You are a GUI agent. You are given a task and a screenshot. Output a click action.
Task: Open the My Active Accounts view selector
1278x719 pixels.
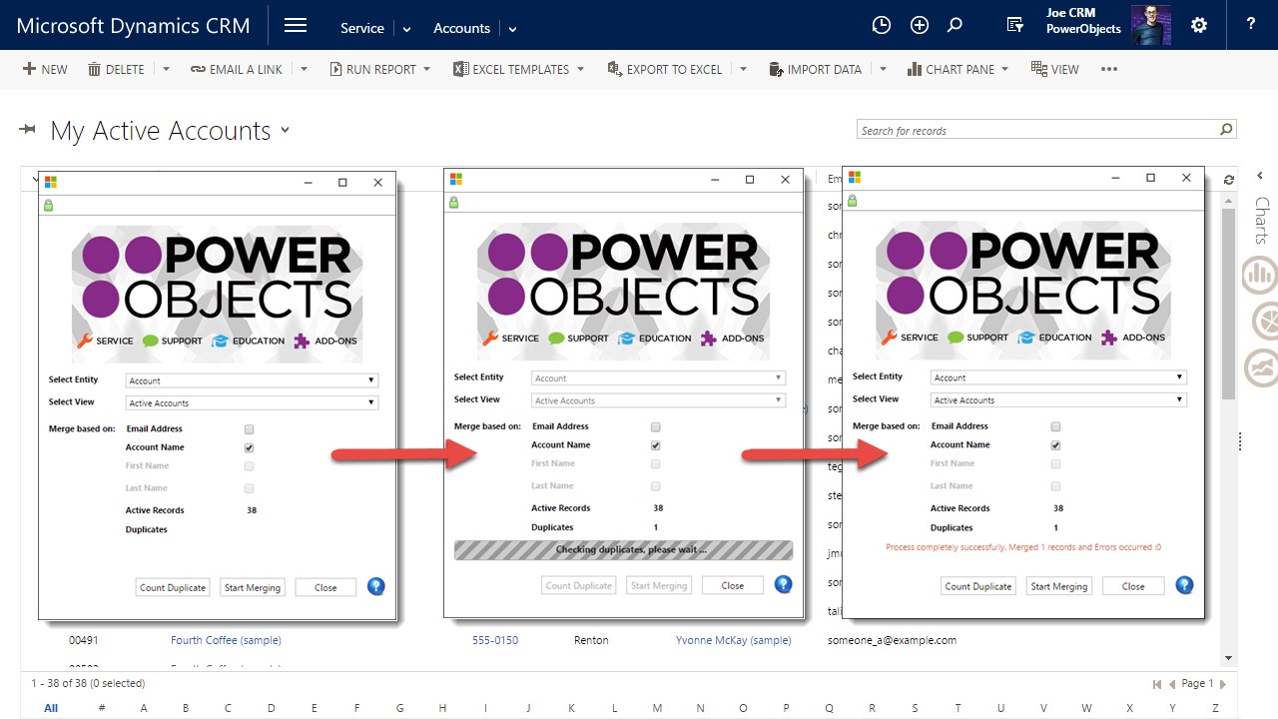tap(286, 130)
